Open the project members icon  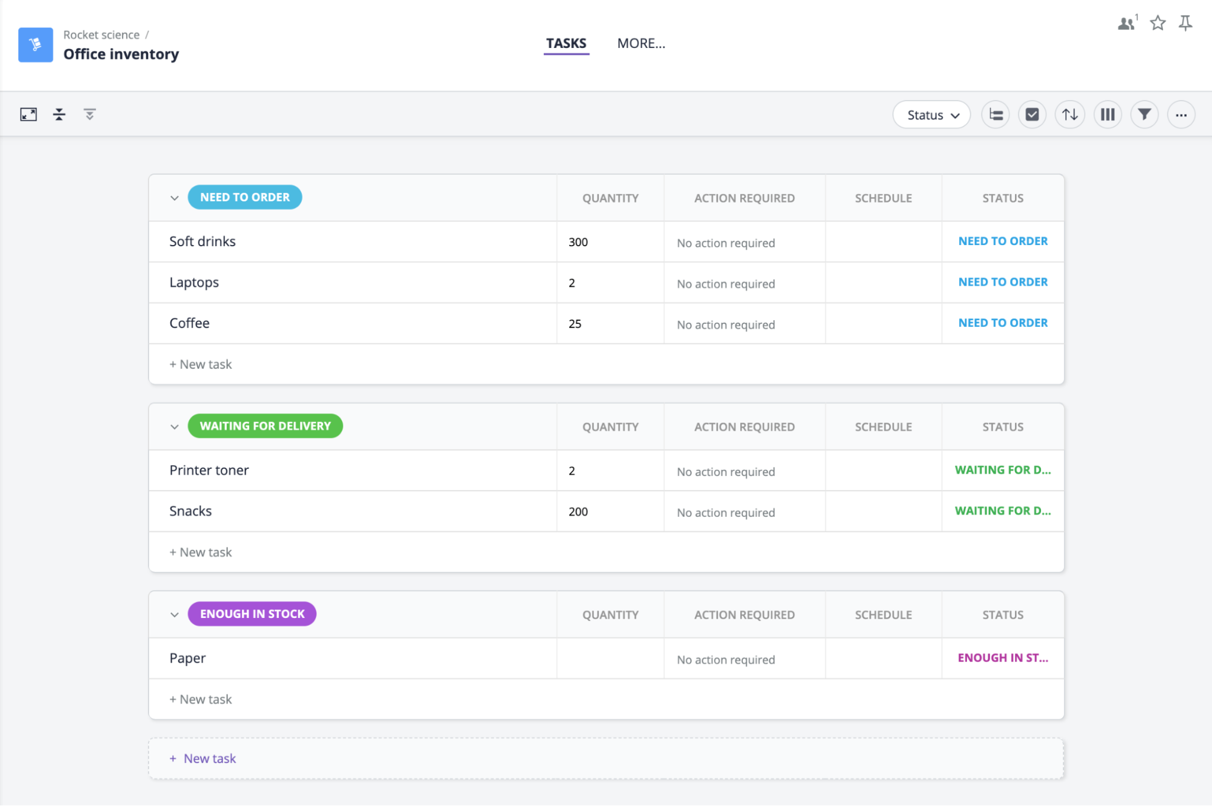click(x=1128, y=23)
